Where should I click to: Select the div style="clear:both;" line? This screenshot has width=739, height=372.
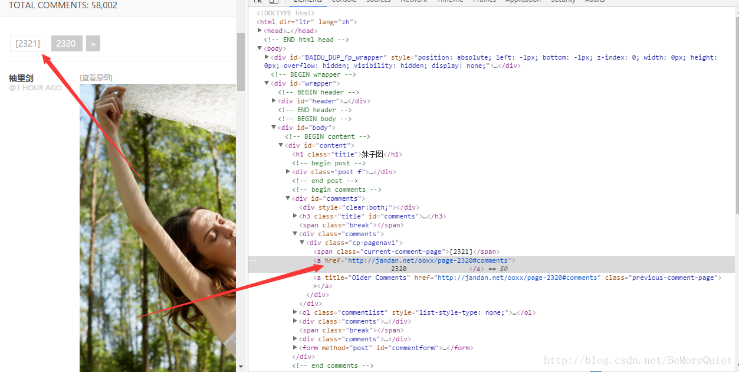coord(359,207)
